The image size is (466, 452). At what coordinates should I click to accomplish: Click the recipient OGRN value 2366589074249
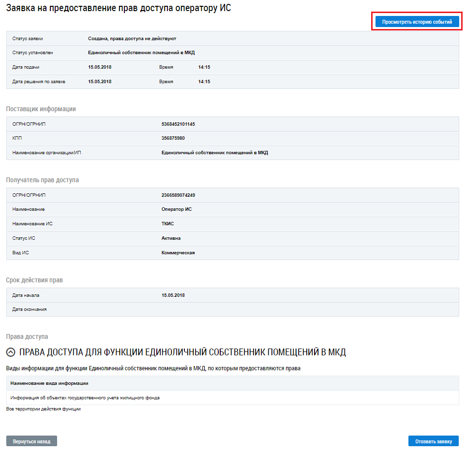178,195
